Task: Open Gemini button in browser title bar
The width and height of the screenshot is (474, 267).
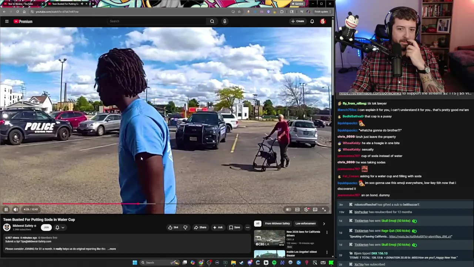Action: (297, 4)
